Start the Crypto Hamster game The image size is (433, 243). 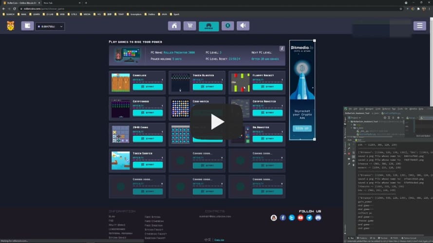(x=267, y=113)
